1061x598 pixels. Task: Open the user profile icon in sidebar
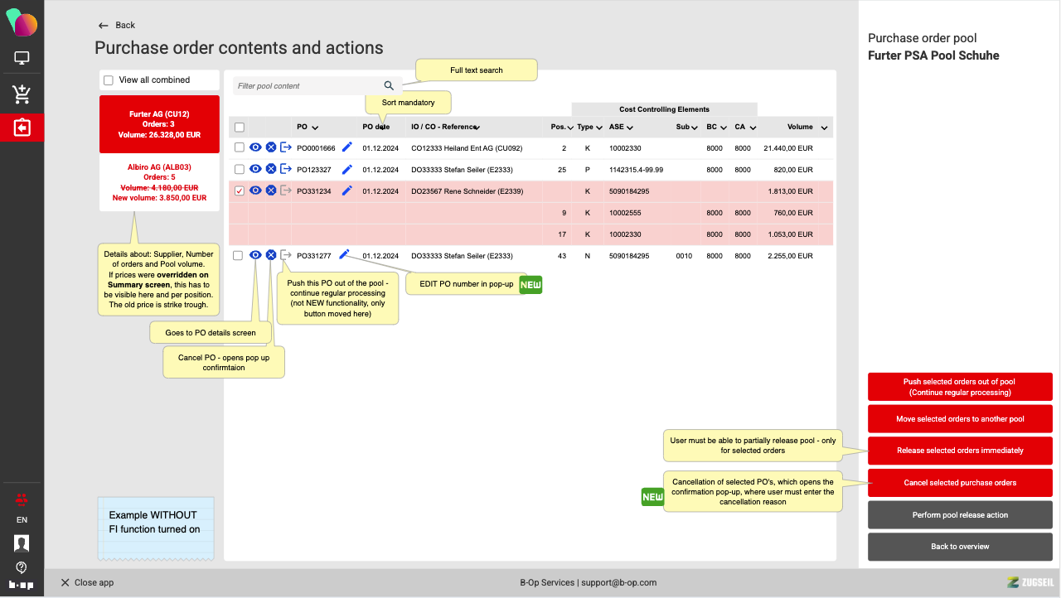click(22, 543)
